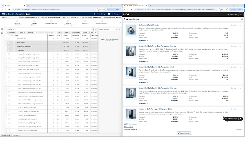The image size is (245, 141).
Task: Check the Freezer Door Bin row checkbox
Action: point(9,39)
